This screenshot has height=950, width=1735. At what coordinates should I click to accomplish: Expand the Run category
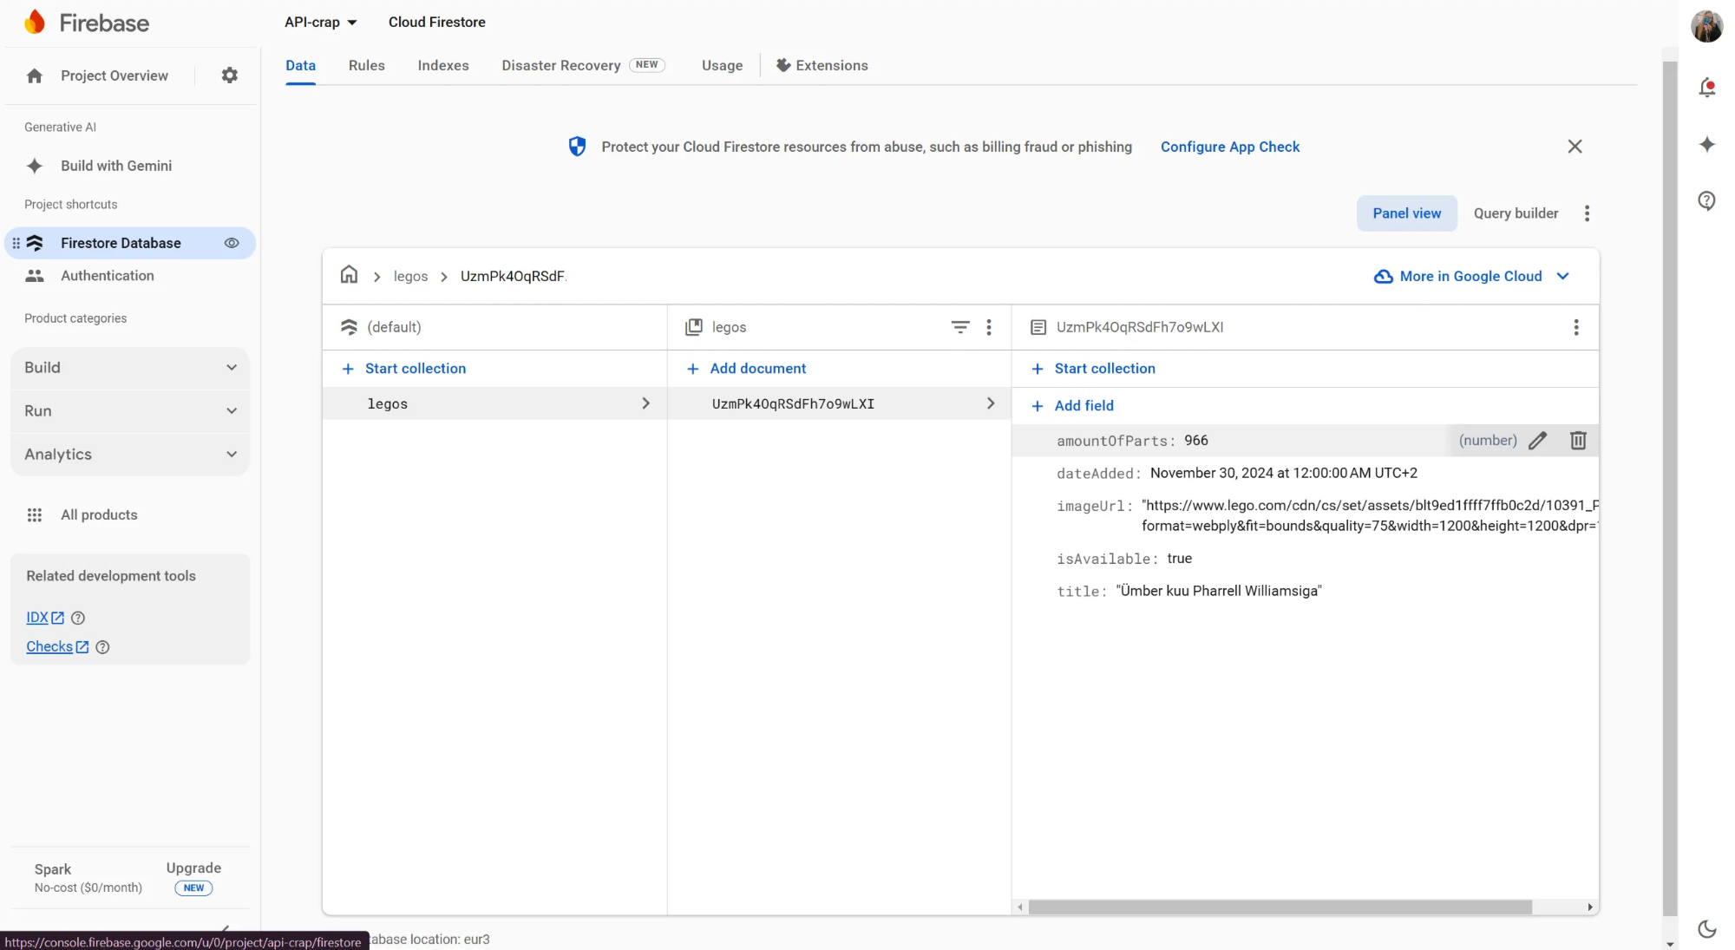coord(130,411)
